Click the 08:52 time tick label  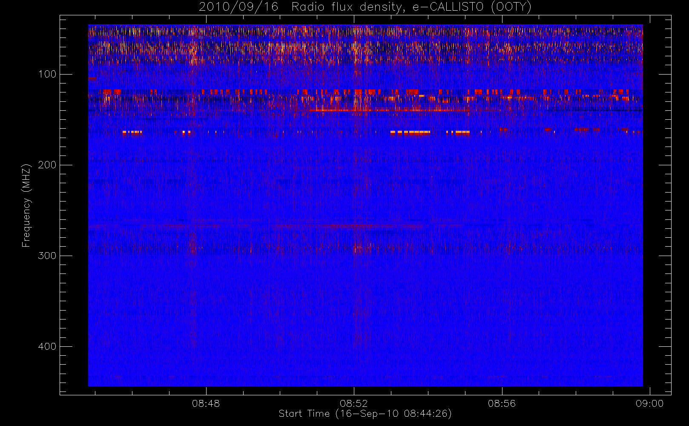pos(354,403)
